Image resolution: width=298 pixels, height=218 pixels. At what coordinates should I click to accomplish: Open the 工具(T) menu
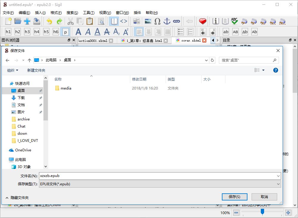tap(89, 13)
